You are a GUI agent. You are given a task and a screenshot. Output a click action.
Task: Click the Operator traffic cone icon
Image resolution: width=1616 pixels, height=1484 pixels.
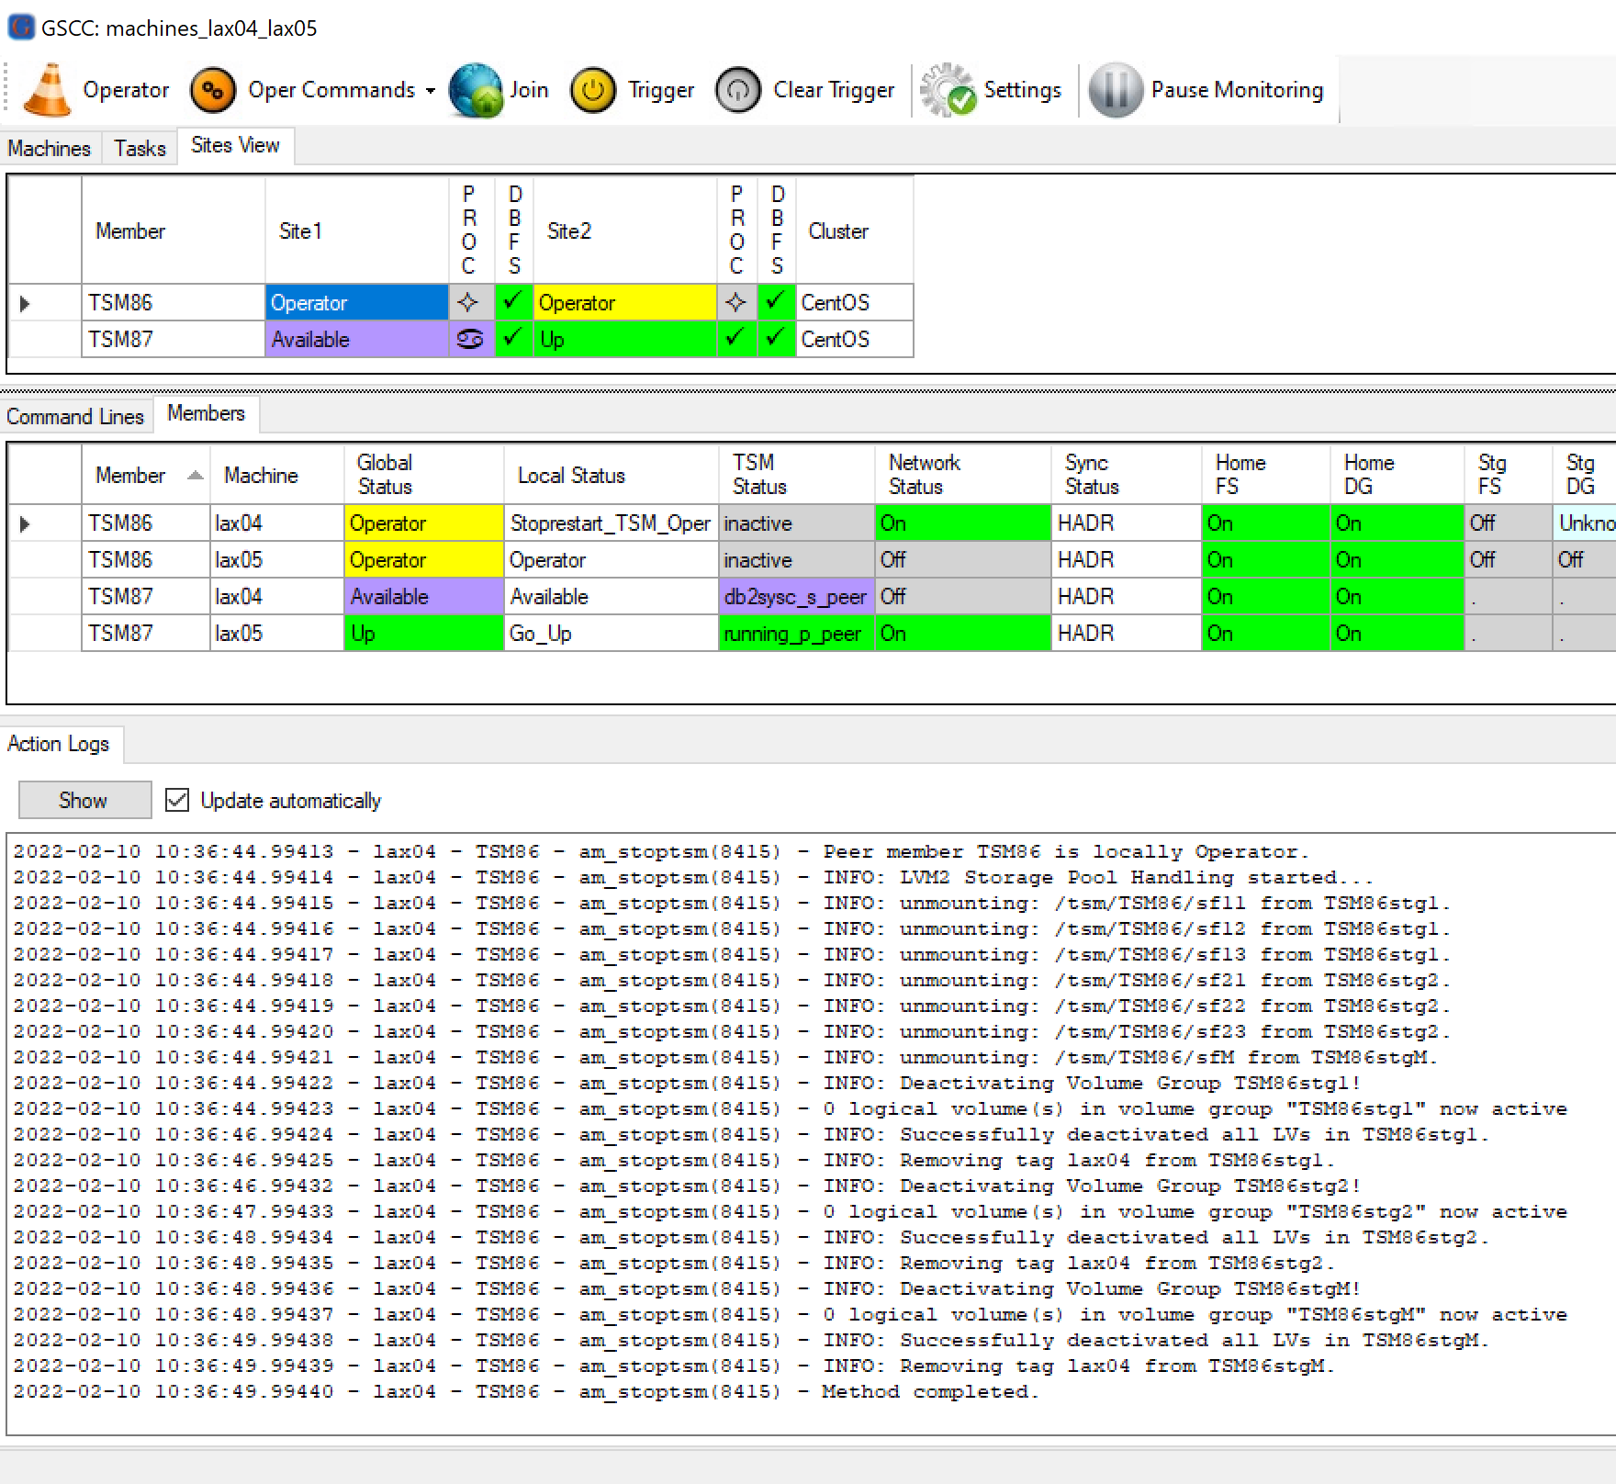[46, 90]
